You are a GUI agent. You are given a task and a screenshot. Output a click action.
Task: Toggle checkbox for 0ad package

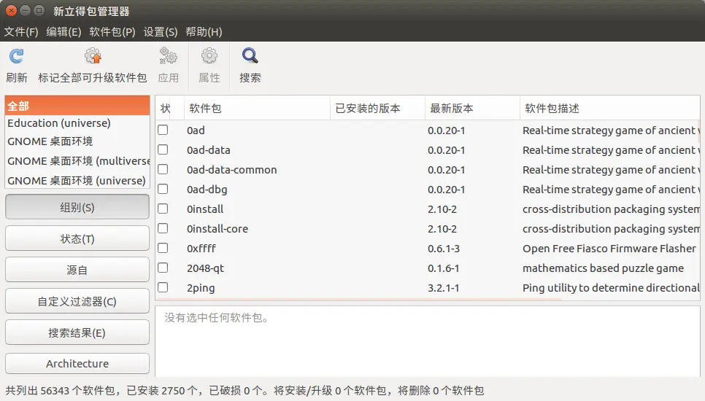(x=163, y=130)
